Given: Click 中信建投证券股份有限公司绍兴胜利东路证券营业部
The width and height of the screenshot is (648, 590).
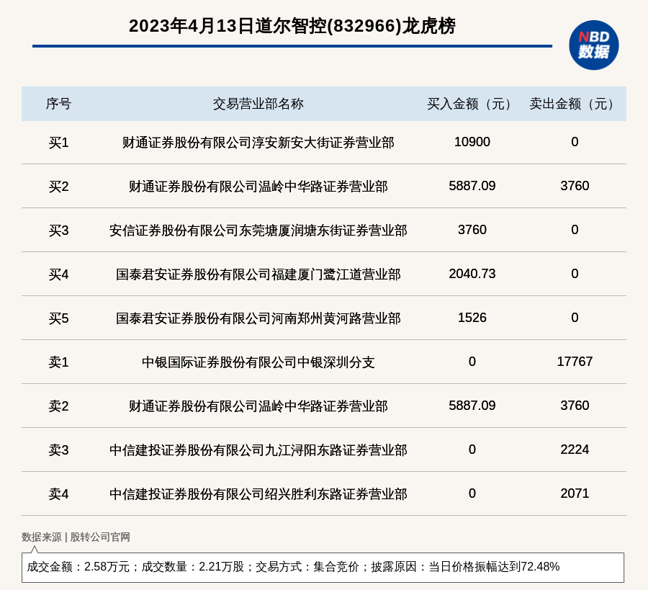Looking at the screenshot, I should [x=258, y=493].
